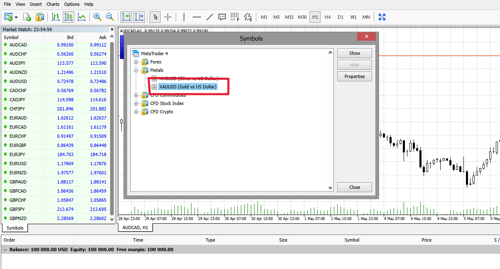Collapse the Metals symbol group
This screenshot has height=269, width=500.
[136, 70]
